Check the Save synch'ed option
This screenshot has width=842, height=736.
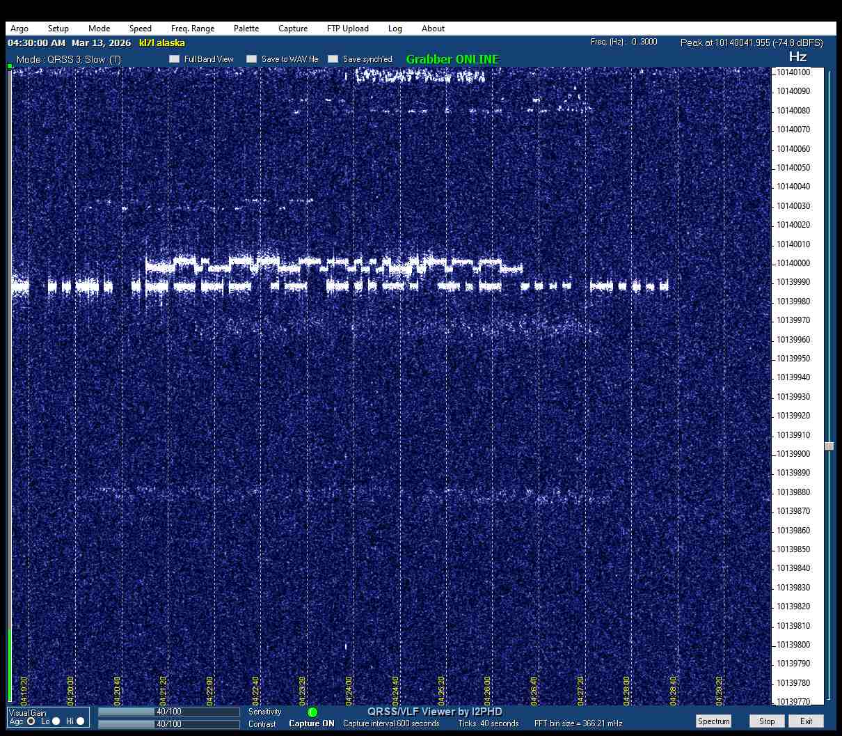click(x=333, y=59)
